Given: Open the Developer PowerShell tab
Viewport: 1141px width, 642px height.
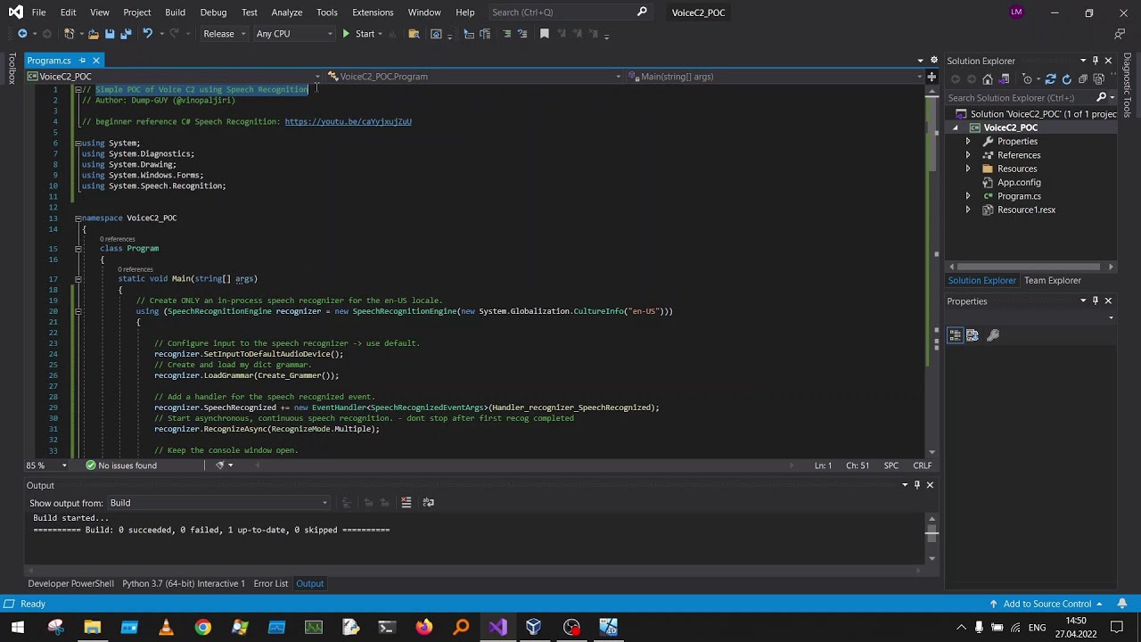Looking at the screenshot, I should 70,584.
